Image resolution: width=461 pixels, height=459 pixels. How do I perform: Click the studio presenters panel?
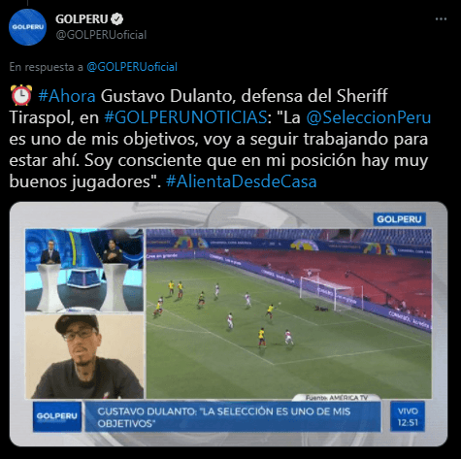click(x=84, y=271)
